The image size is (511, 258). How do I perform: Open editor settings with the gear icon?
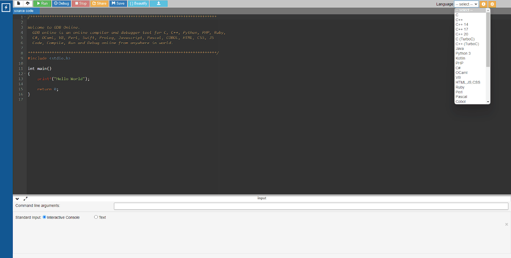pos(492,4)
